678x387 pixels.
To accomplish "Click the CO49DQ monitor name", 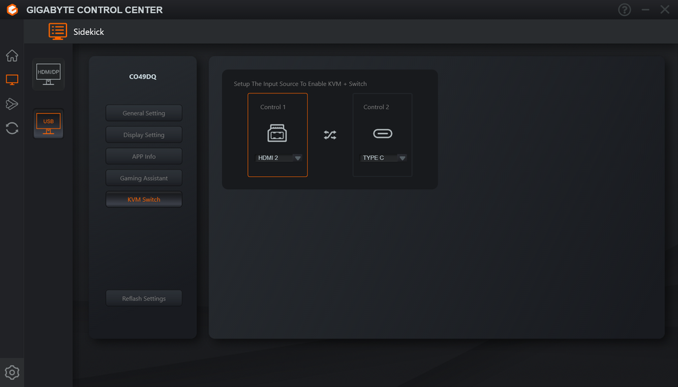I will point(143,77).
